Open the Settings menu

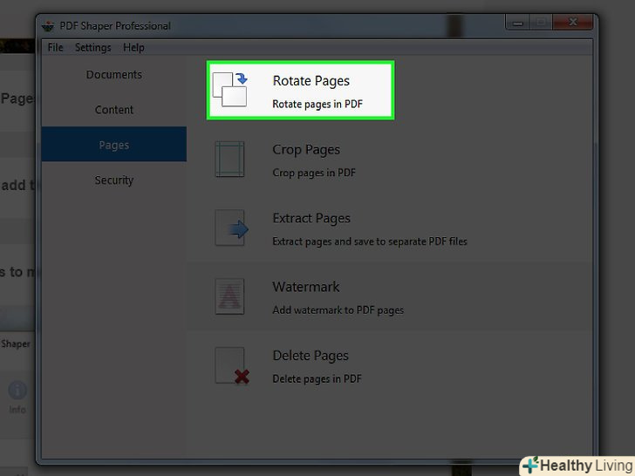(x=92, y=48)
